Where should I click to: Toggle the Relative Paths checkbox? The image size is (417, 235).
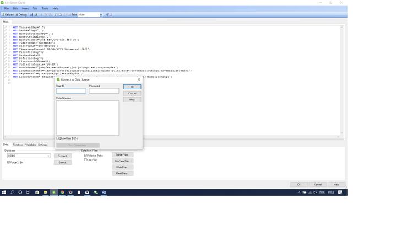[x=85, y=155]
